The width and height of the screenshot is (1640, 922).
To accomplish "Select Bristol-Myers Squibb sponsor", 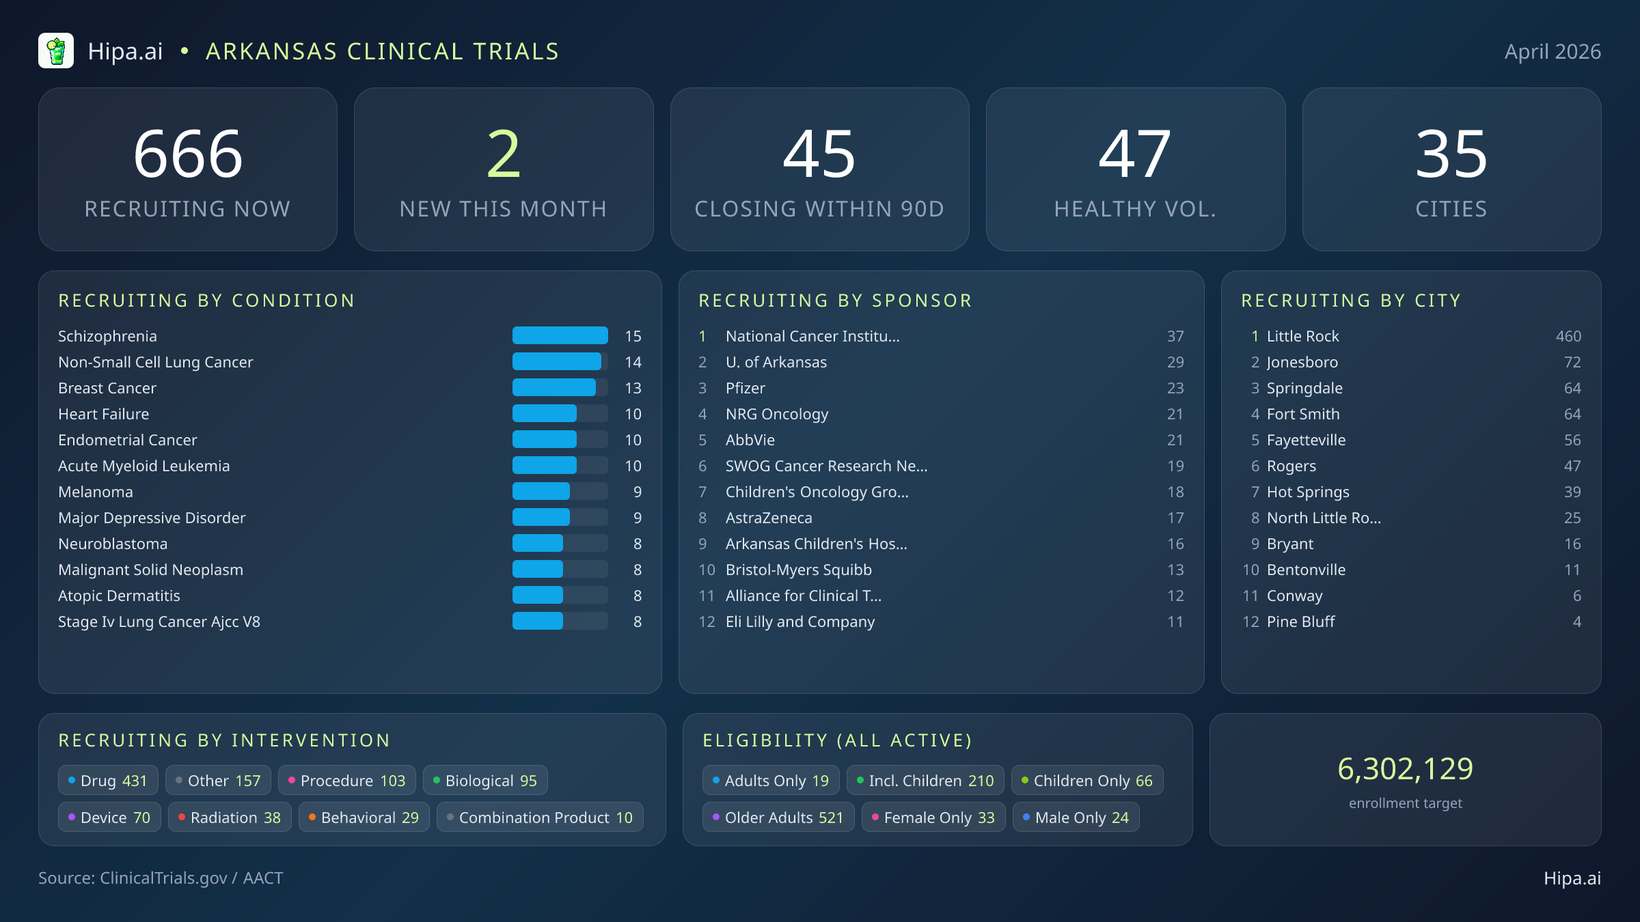I will [941, 570].
